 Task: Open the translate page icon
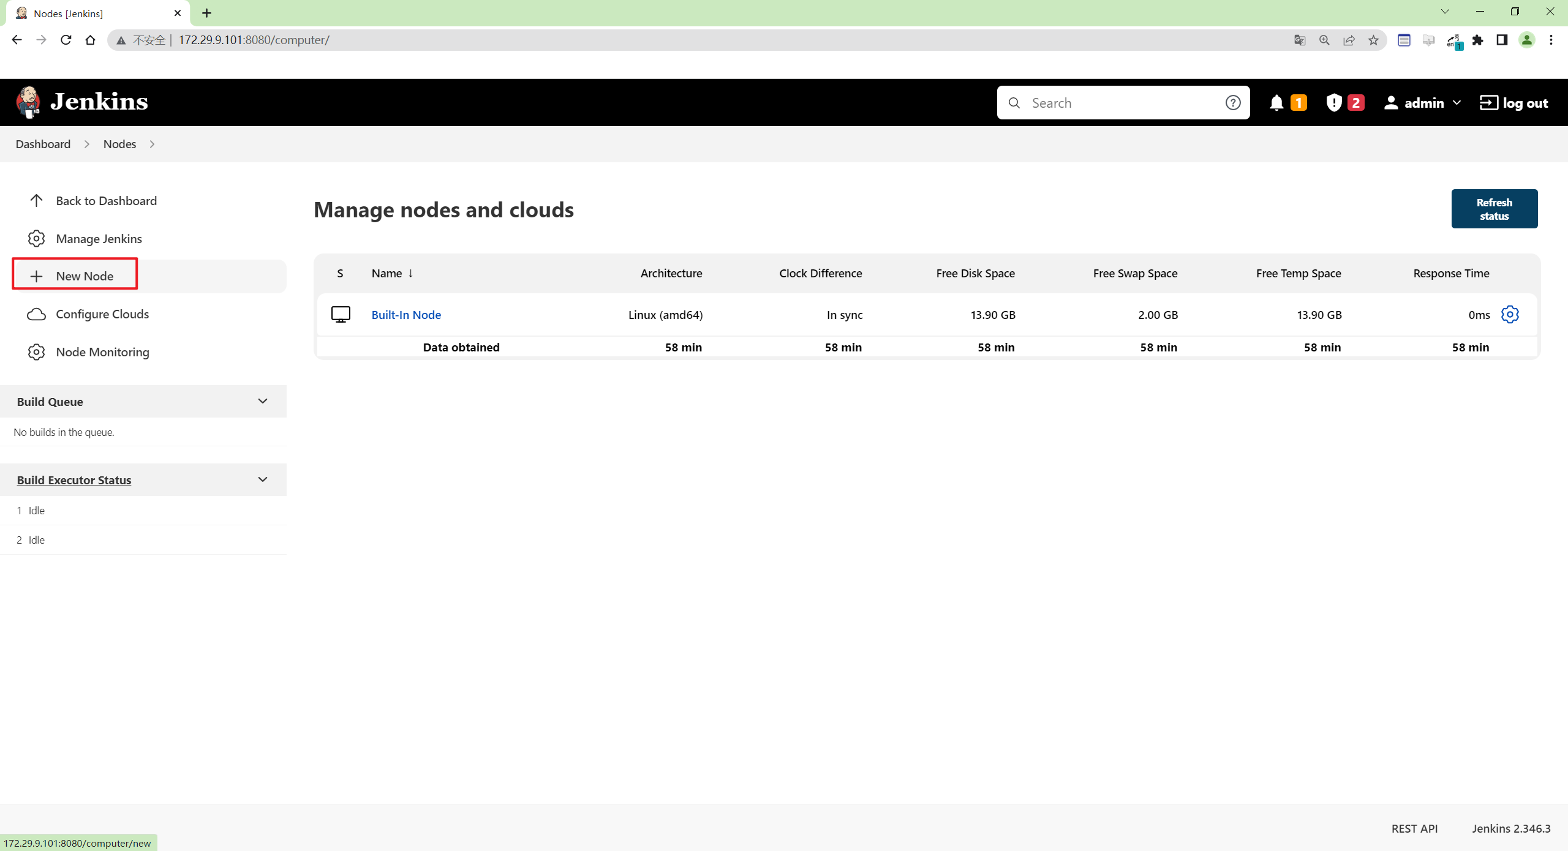pos(1300,40)
